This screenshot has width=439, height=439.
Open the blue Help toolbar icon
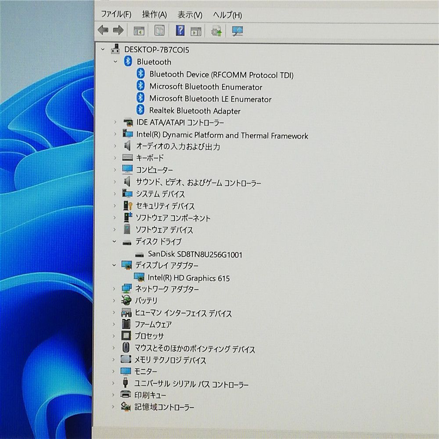[180, 31]
